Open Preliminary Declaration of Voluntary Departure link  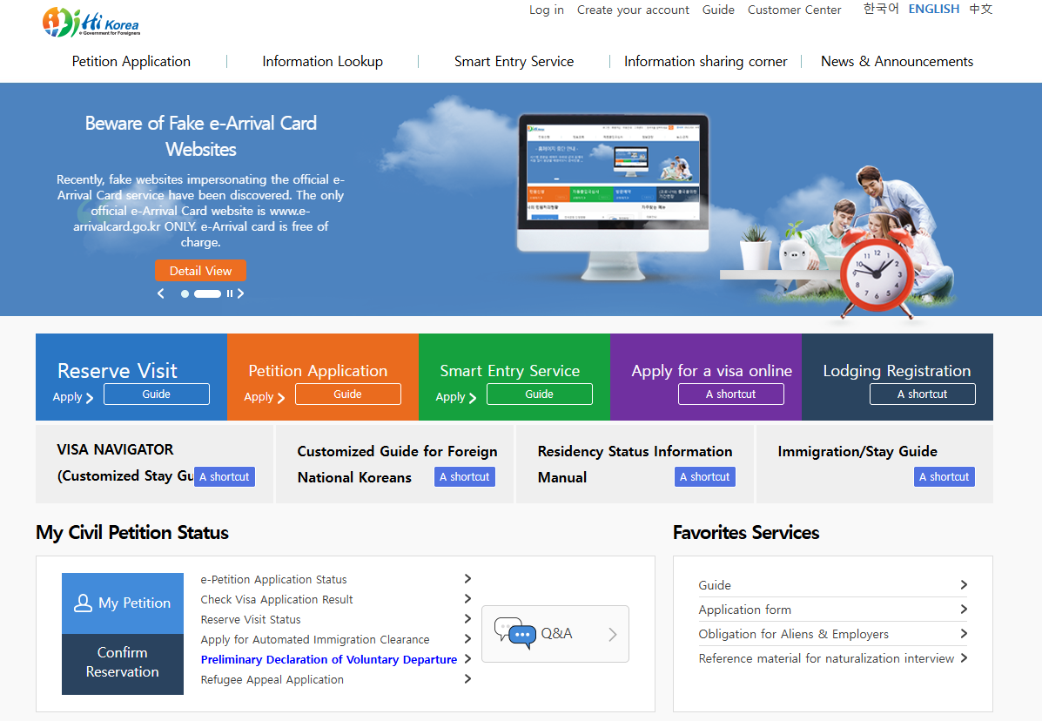pyautogui.click(x=329, y=659)
